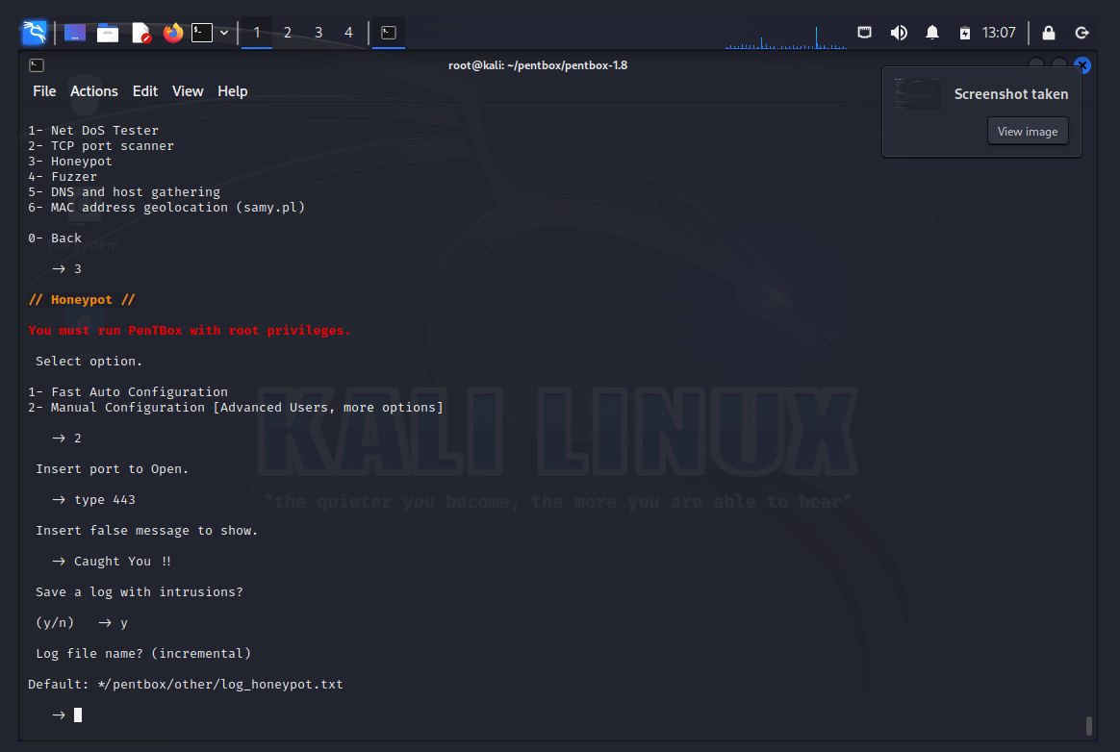Click the log out icon
The width and height of the screenshot is (1120, 752).
[1082, 33]
